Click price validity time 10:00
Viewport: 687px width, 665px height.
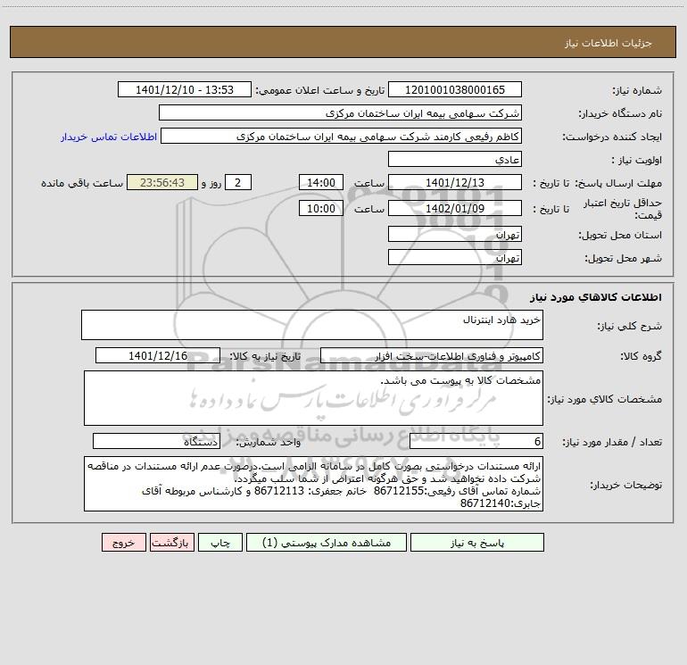[x=320, y=208]
